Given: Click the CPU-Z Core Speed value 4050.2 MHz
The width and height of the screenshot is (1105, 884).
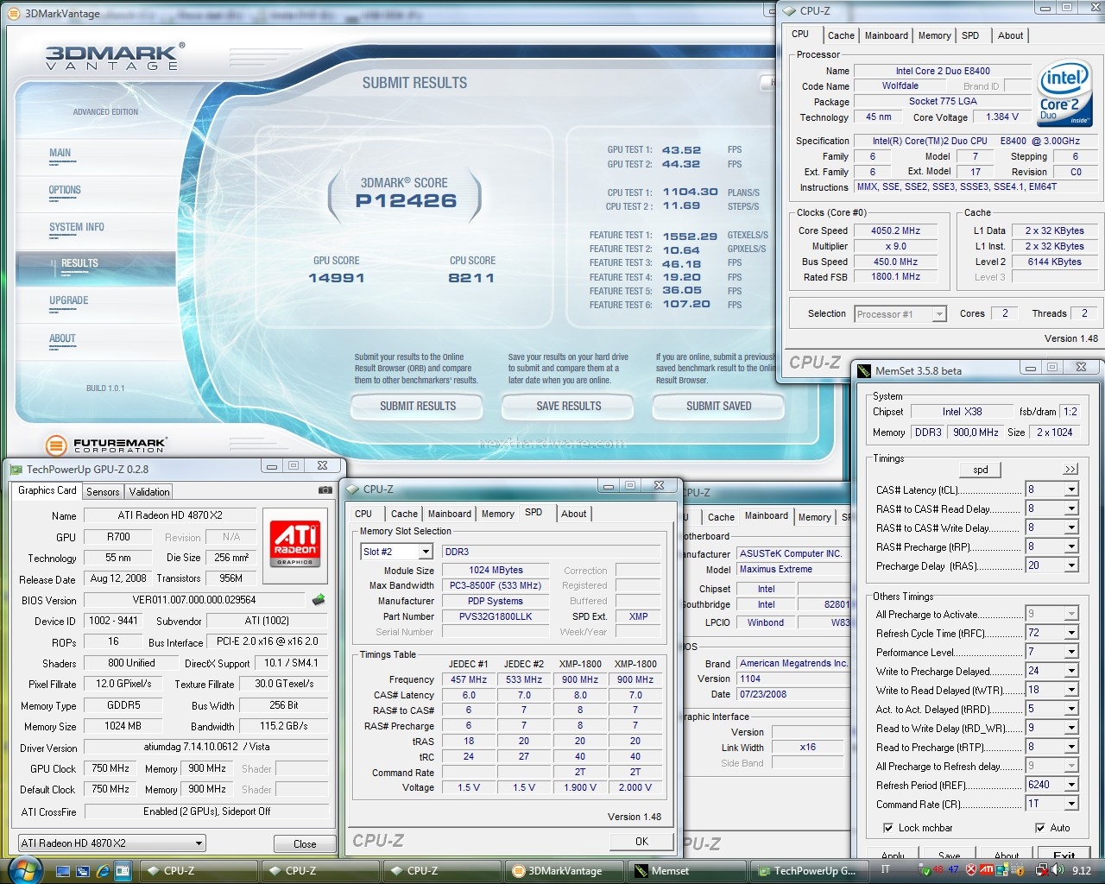Looking at the screenshot, I should click(x=896, y=231).
